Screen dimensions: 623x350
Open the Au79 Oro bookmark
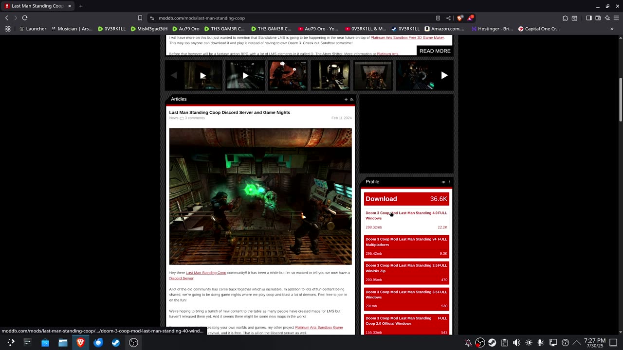pyautogui.click(x=185, y=29)
